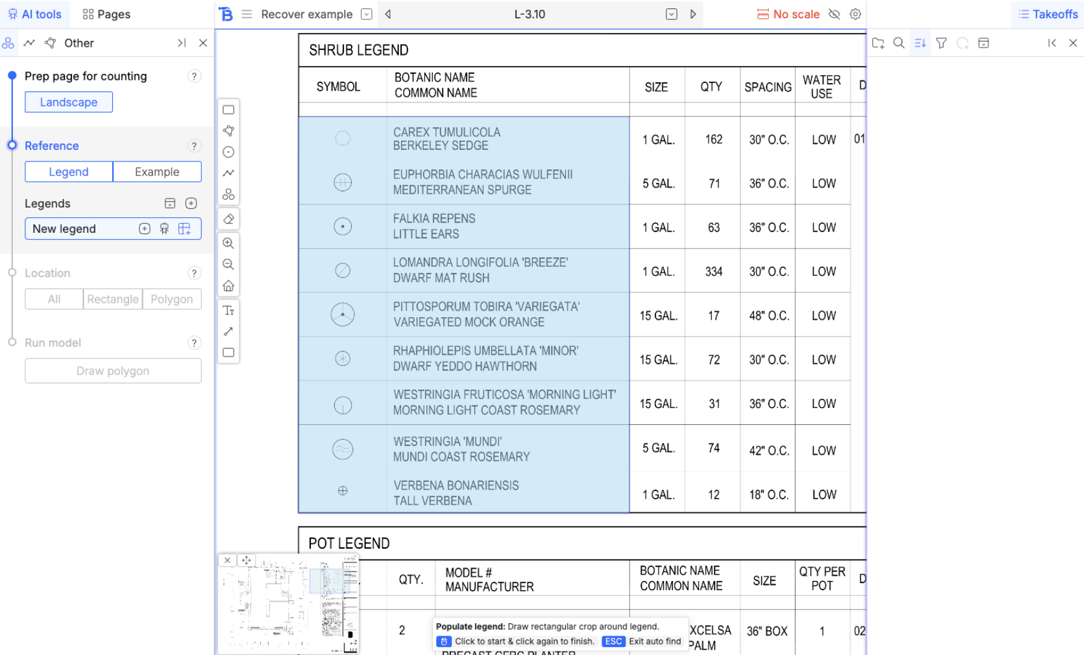Screen dimensions: 1085x655
Task: Zoom in on the drawing
Action: 228,243
